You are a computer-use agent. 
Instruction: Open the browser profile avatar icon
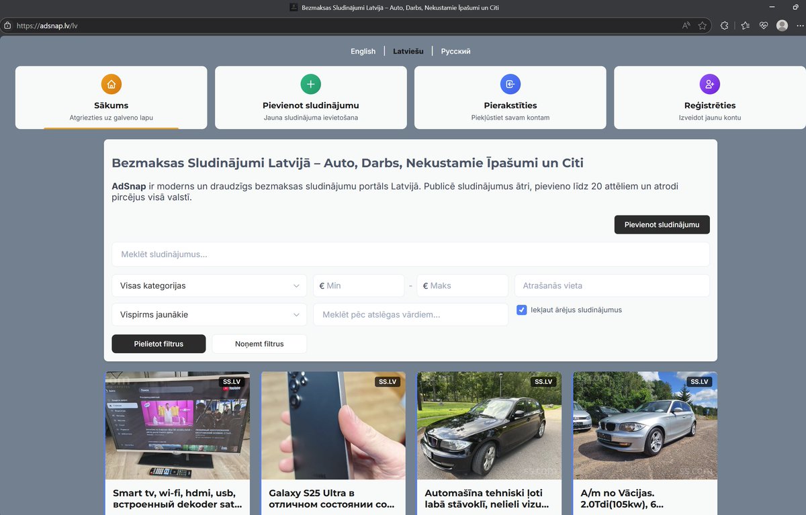coord(781,25)
